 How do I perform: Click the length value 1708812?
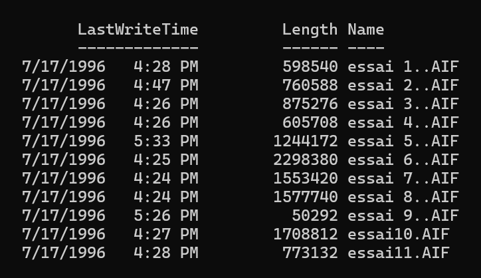pyautogui.click(x=305, y=234)
